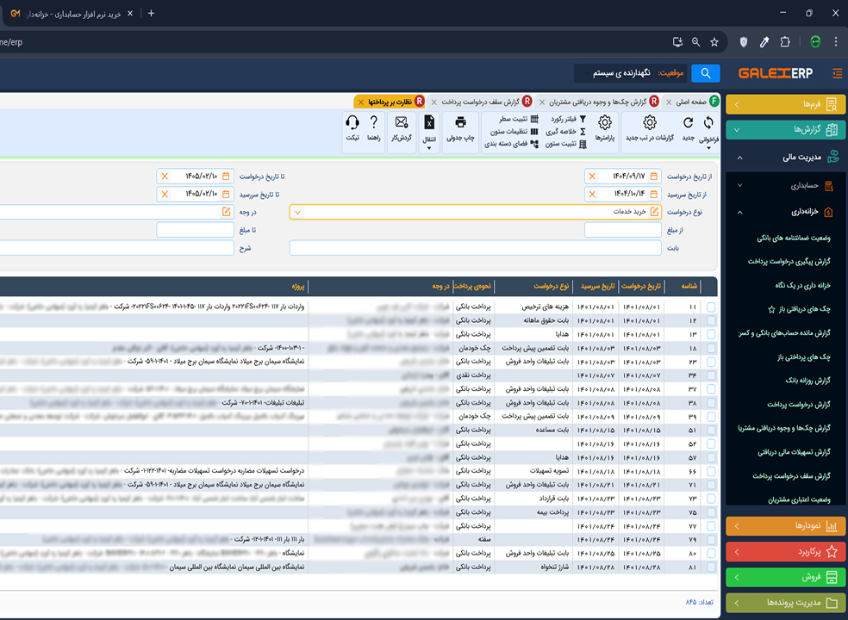Expand the نمودارها sidebar section
Image resolution: width=848 pixels, height=620 pixels.
coord(785,526)
